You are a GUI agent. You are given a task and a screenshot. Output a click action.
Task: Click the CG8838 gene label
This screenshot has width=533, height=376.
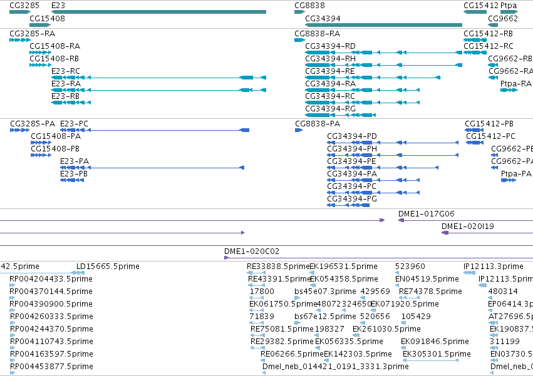point(309,6)
